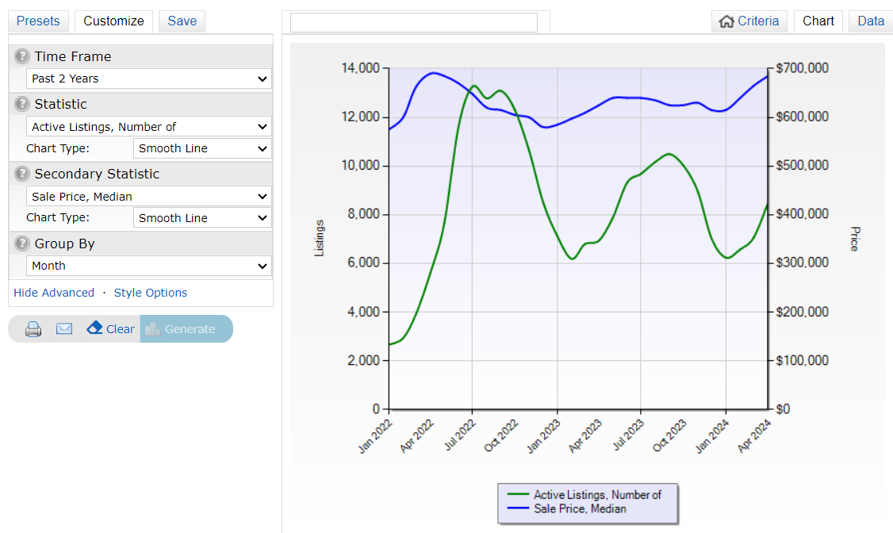Click the Generate button
Viewport: 893px width, 533px height.
186,329
